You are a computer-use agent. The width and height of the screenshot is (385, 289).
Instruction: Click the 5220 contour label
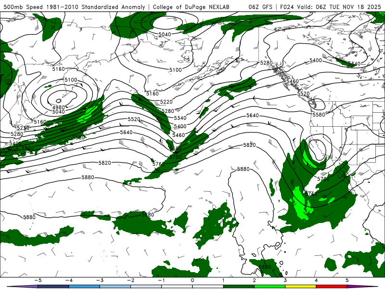166,102
